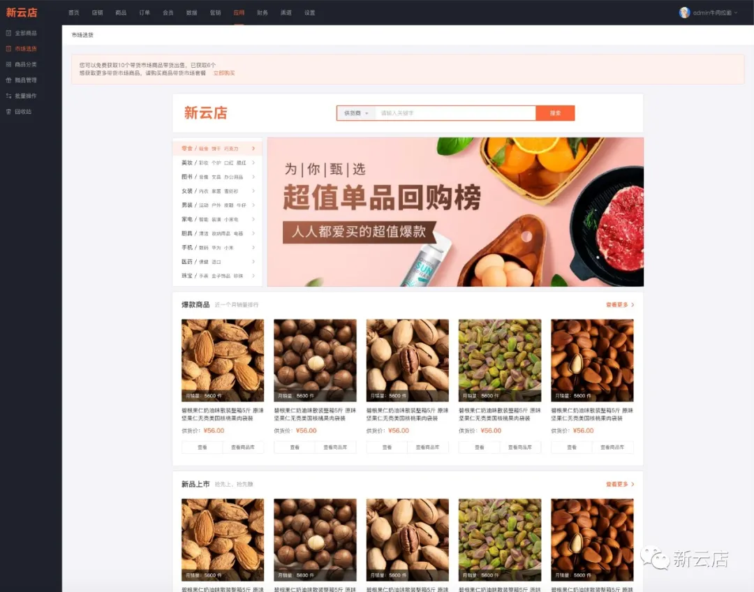Expand the 厨具 category chevron
Viewport: 754px width, 592px height.
click(x=253, y=233)
